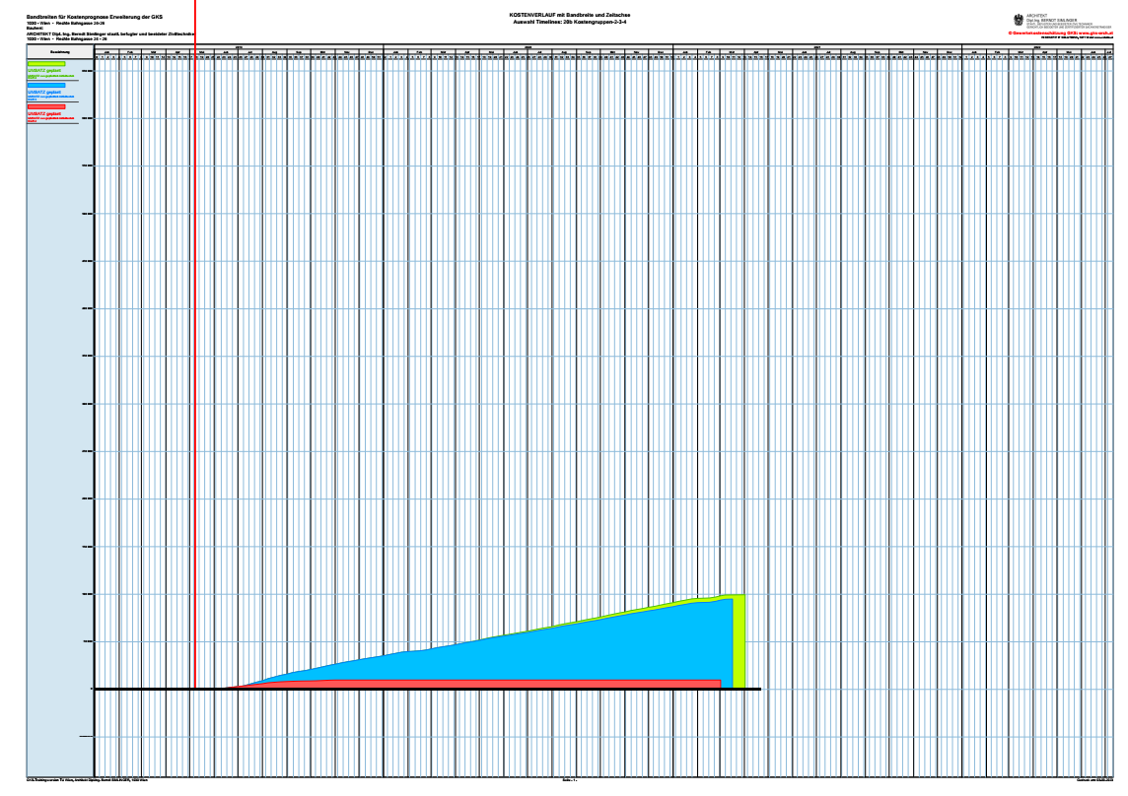Click the architect crest logo icon
Viewport: 1128px width, 796px height.
pyautogui.click(x=1019, y=19)
